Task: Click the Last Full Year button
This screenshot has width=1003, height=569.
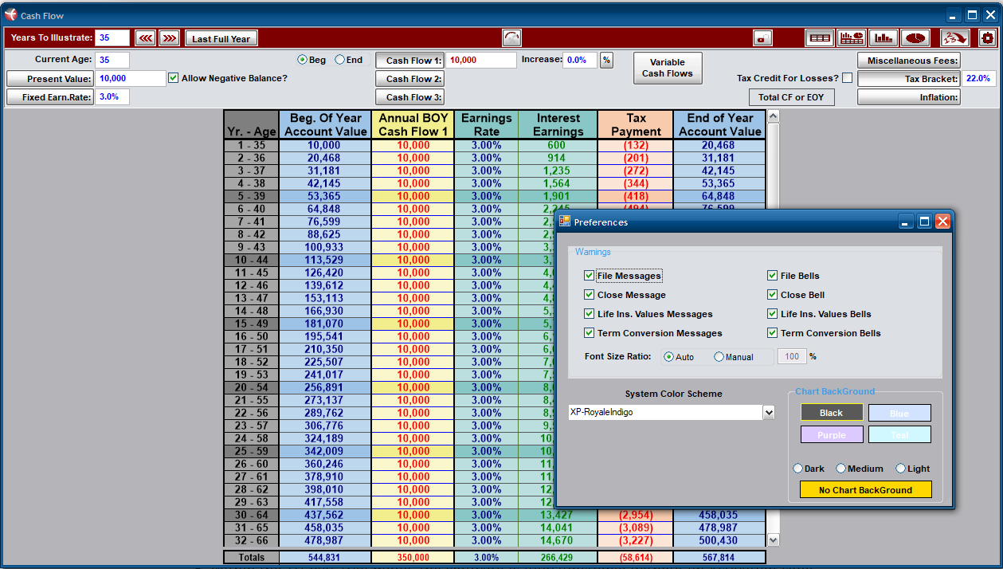Action: [x=221, y=38]
